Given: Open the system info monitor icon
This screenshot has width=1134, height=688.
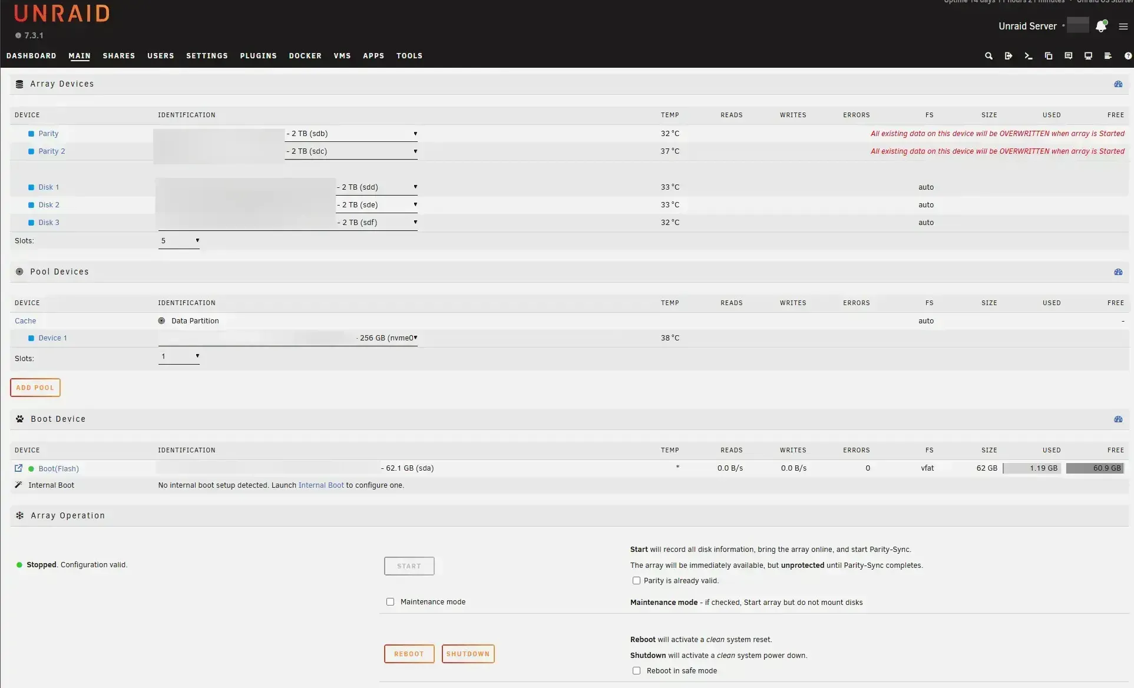Looking at the screenshot, I should (1088, 56).
